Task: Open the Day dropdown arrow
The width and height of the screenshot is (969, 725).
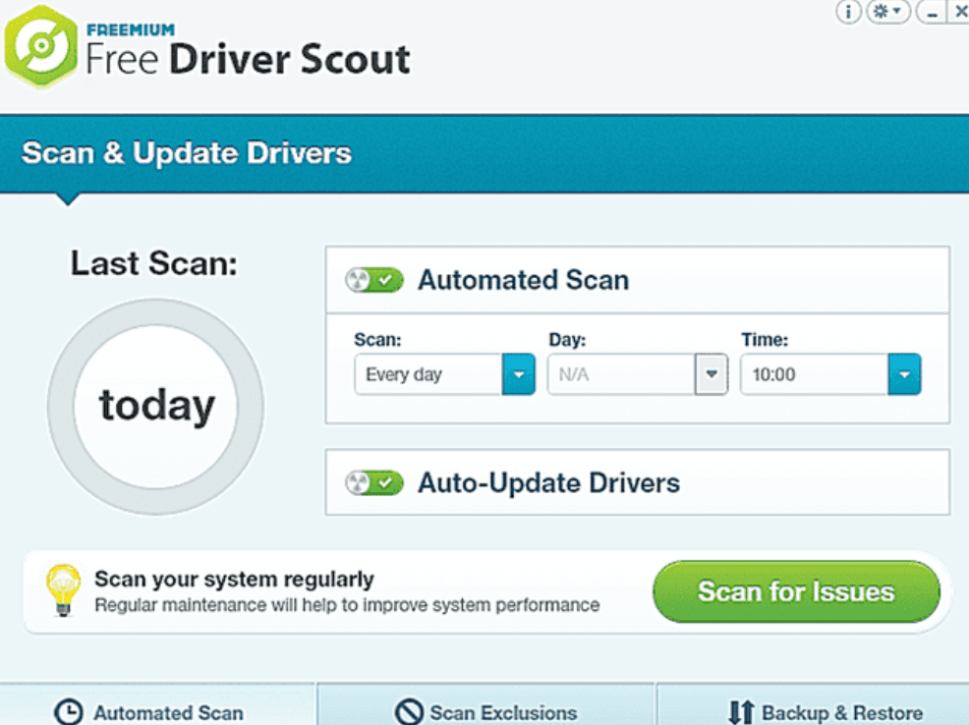Action: coord(711,374)
